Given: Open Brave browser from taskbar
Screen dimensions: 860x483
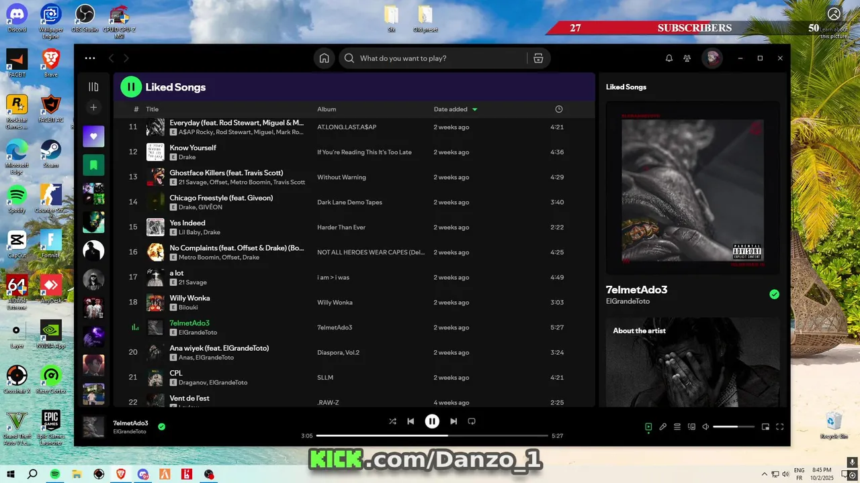Looking at the screenshot, I should click(x=121, y=474).
